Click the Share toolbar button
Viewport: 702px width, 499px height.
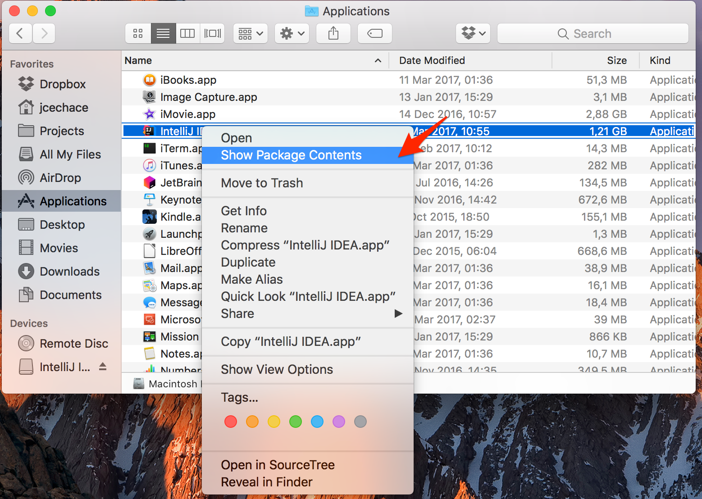point(333,33)
